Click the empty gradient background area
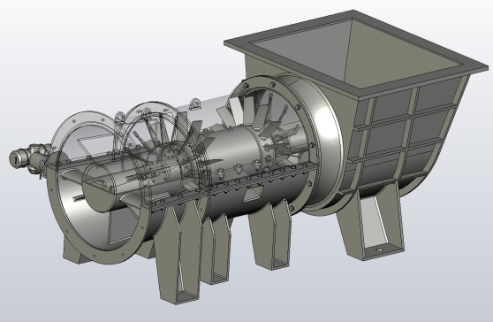This screenshot has width=493, height=322. click(95, 47)
